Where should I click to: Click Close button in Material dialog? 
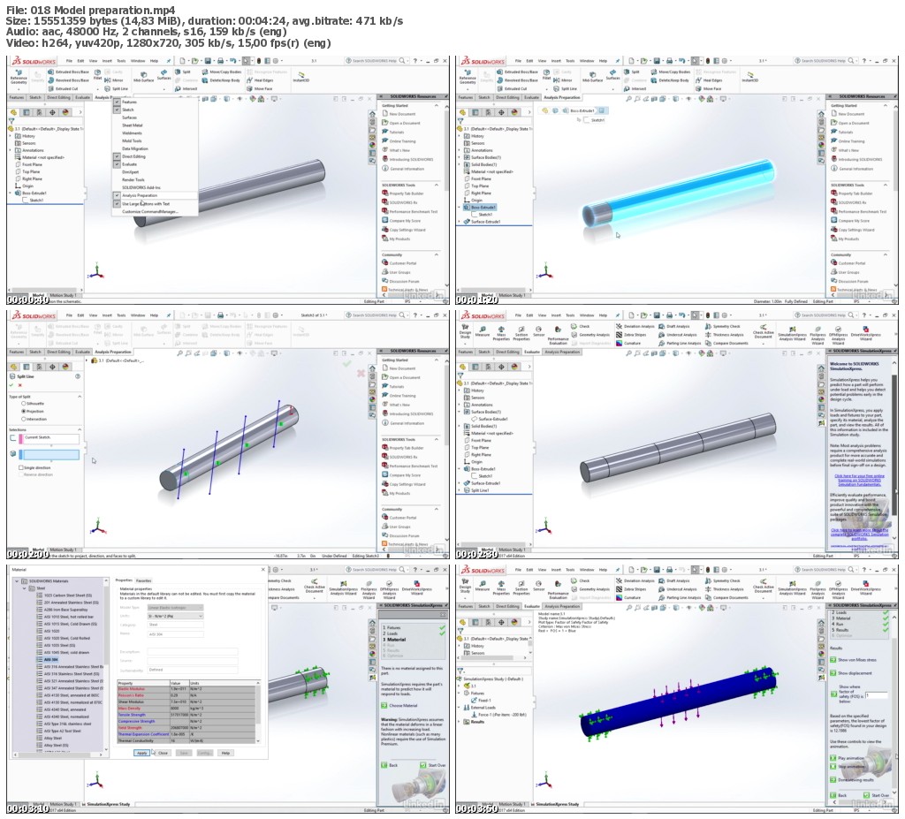[163, 754]
